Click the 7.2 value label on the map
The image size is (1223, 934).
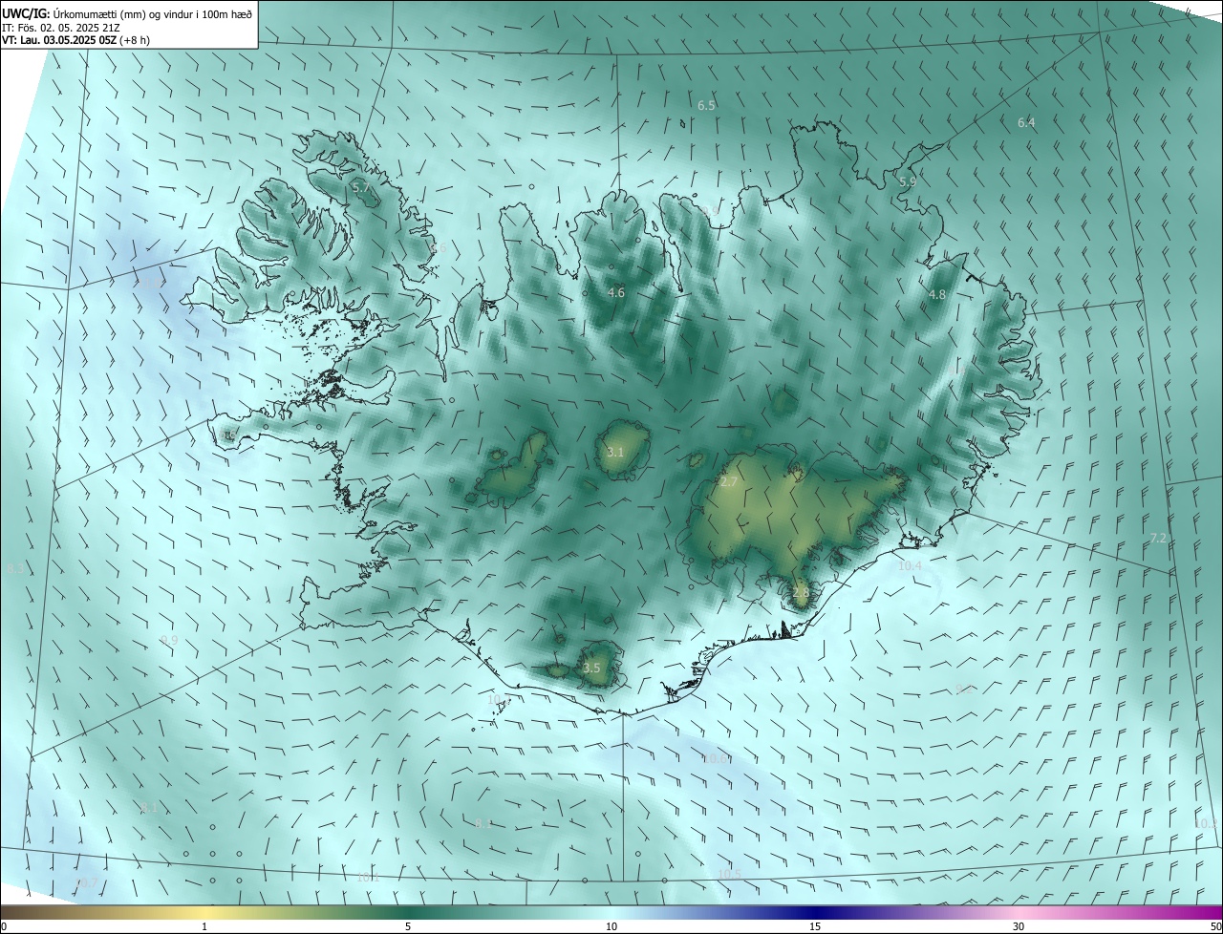[1158, 538]
